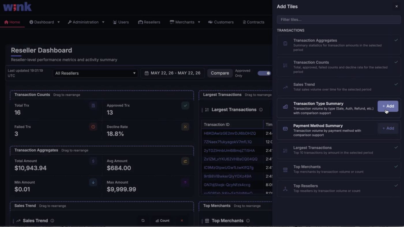The width and height of the screenshot is (404, 227).
Task: Open the Users menu item
Action: coord(121,22)
